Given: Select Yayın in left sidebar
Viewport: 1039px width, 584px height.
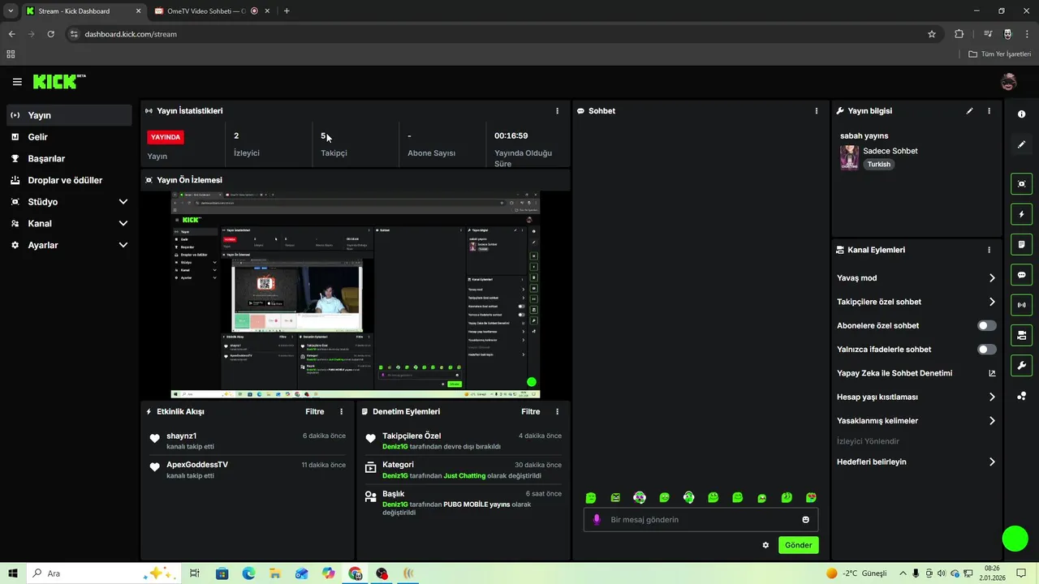Looking at the screenshot, I should 69,115.
